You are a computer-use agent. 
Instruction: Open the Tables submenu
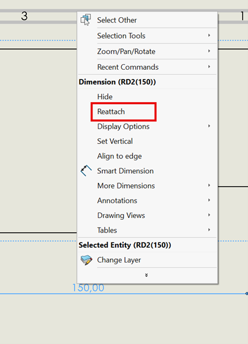point(147,230)
